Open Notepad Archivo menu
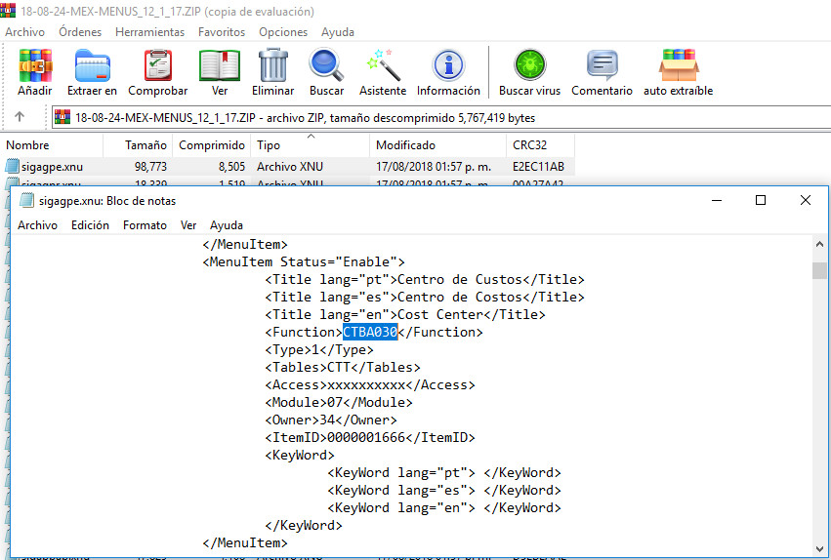 pyautogui.click(x=38, y=225)
